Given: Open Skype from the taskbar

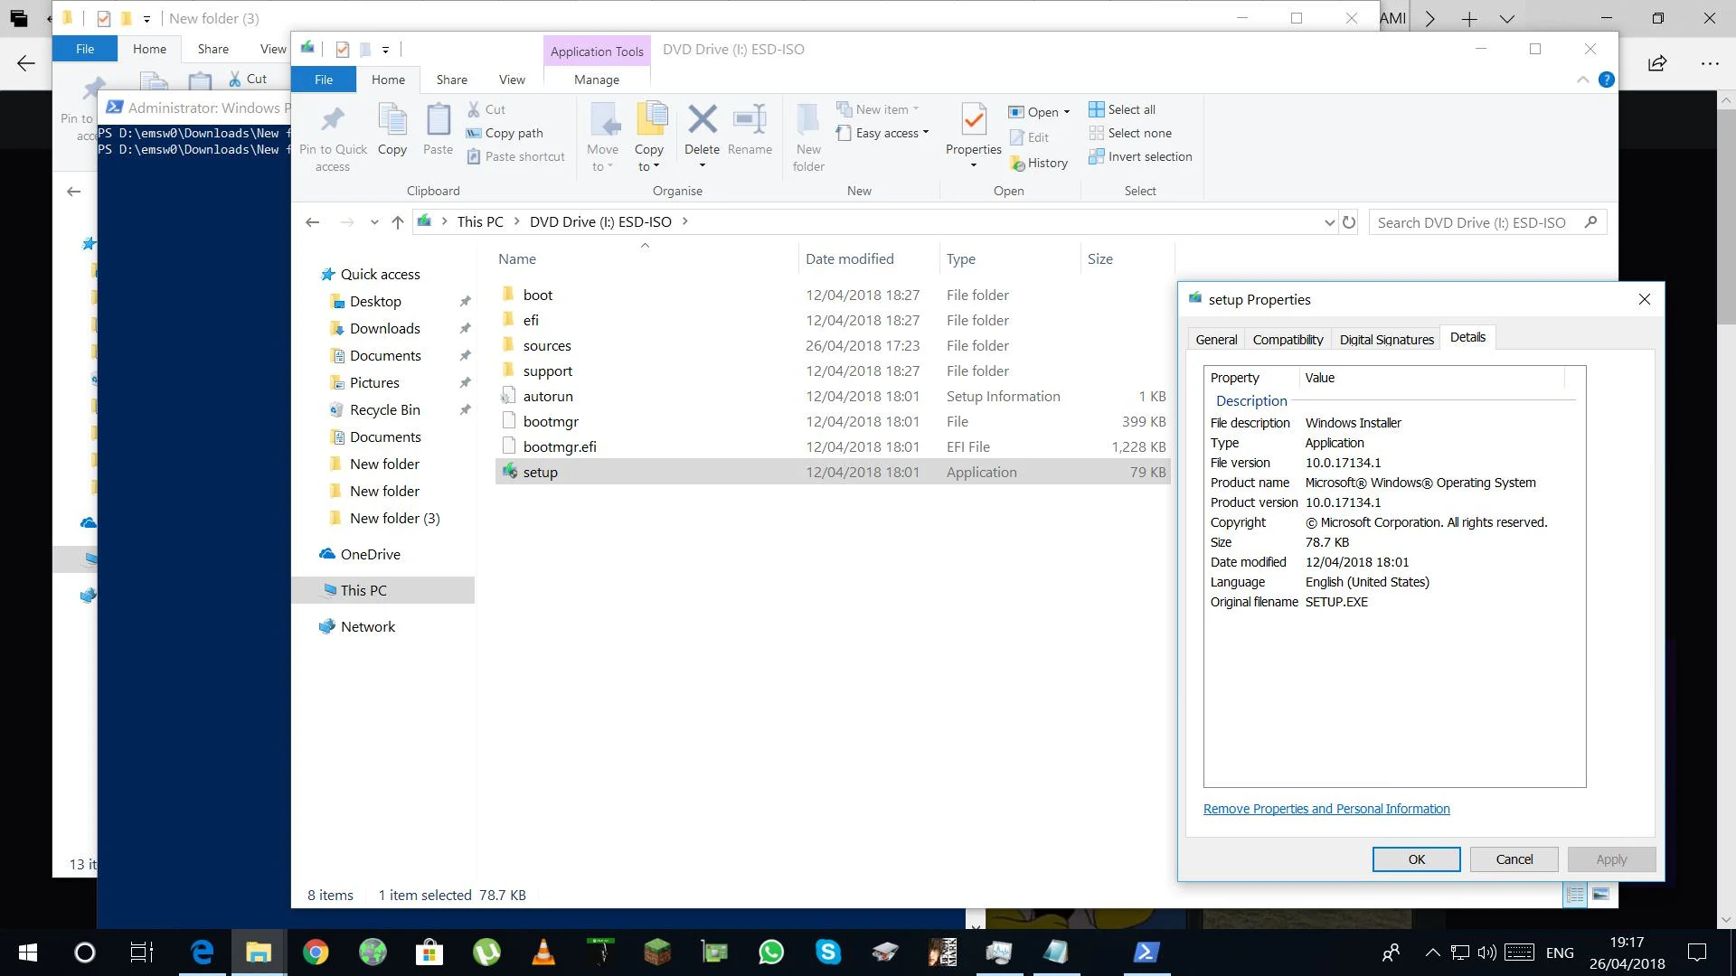Looking at the screenshot, I should point(828,953).
